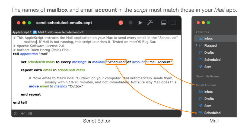Click the yellow minimize button of Mail window
The width and height of the screenshot is (248, 129).
(x=203, y=23)
